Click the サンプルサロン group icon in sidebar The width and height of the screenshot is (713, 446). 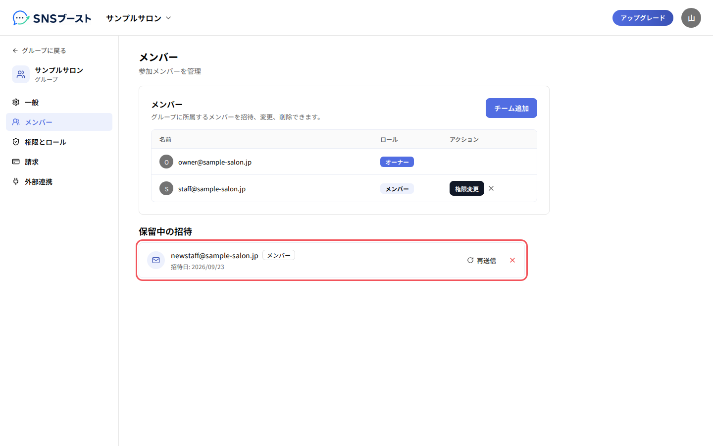[21, 74]
